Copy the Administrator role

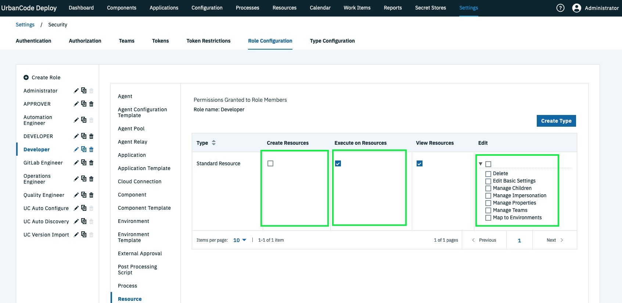[84, 90]
